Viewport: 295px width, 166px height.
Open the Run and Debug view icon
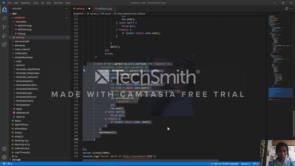pos(4,36)
